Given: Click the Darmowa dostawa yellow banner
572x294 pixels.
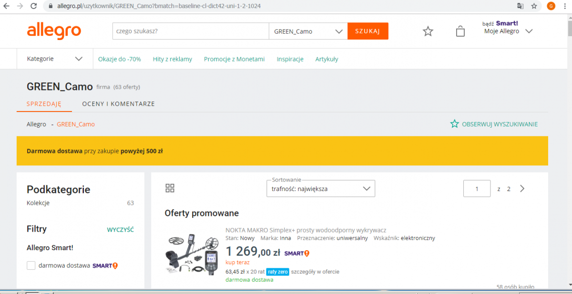Looking at the screenshot, I should click(282, 151).
